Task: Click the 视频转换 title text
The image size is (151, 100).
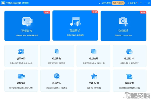Action: pyautogui.click(x=27, y=31)
